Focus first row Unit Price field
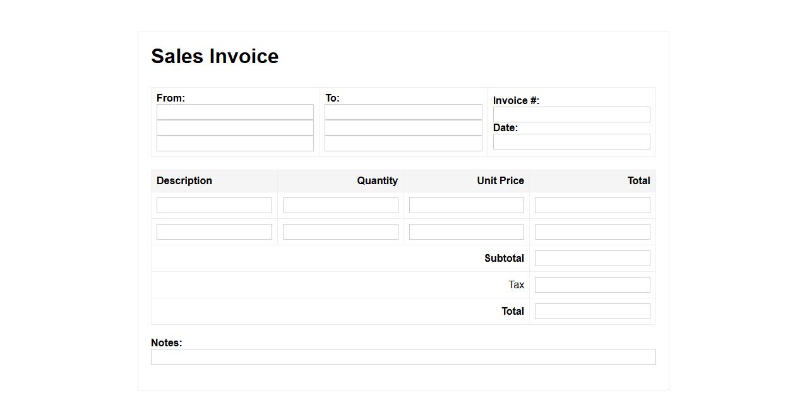Screen dimensions: 807x410 [466, 206]
